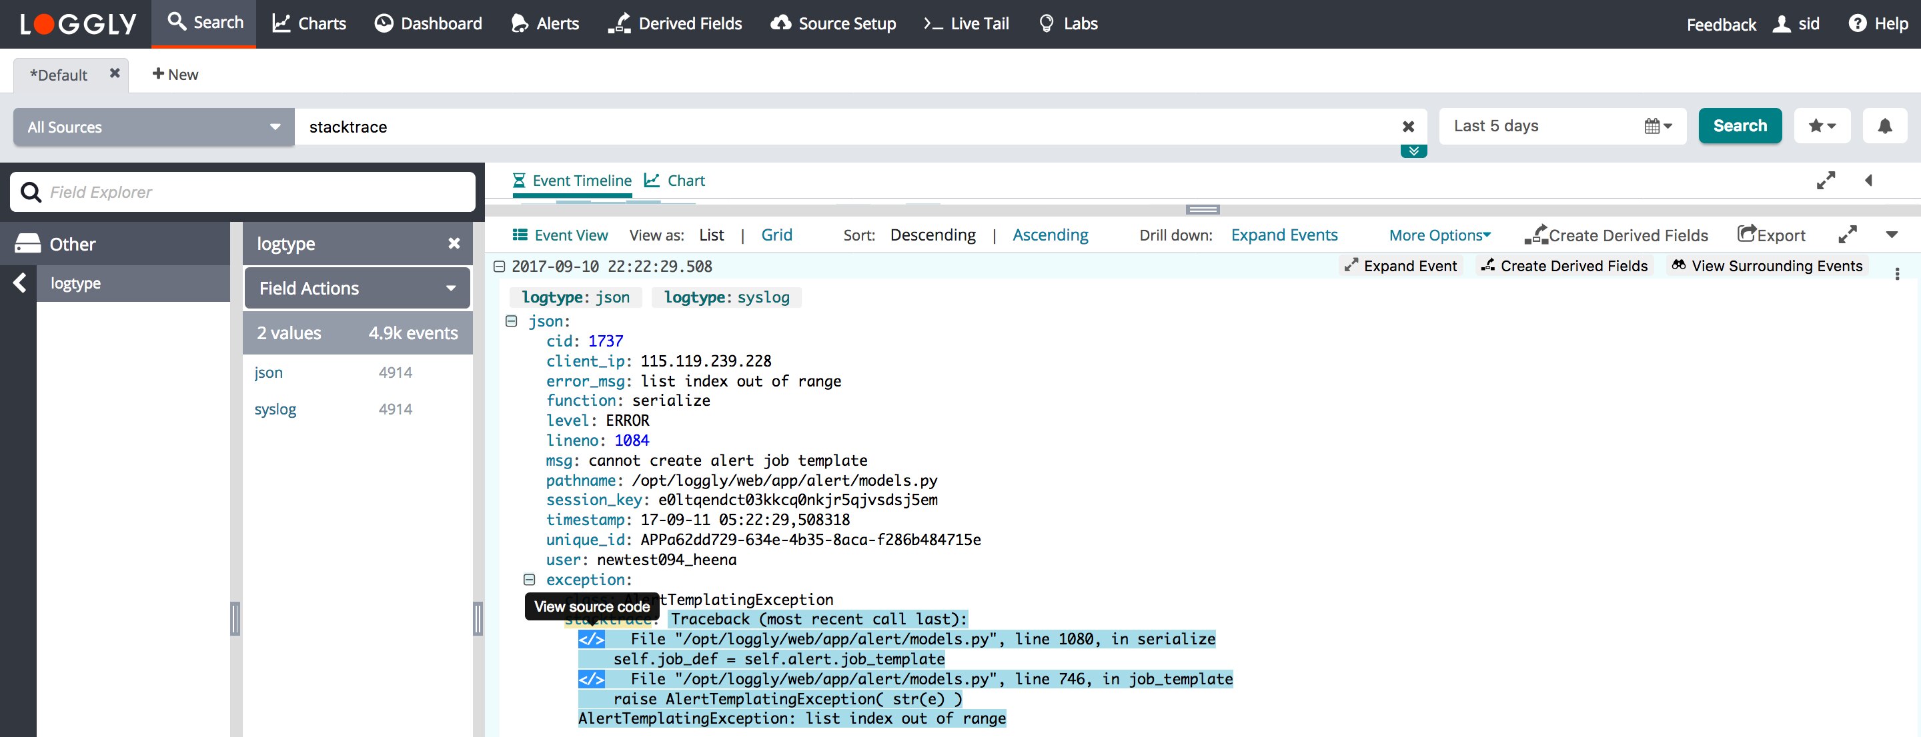The width and height of the screenshot is (1921, 737).
Task: Close the logtype field panel
Action: (454, 244)
